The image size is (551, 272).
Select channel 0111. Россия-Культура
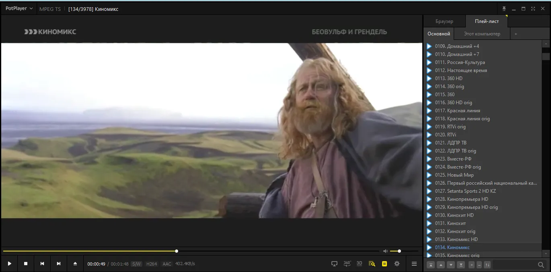pyautogui.click(x=483, y=62)
